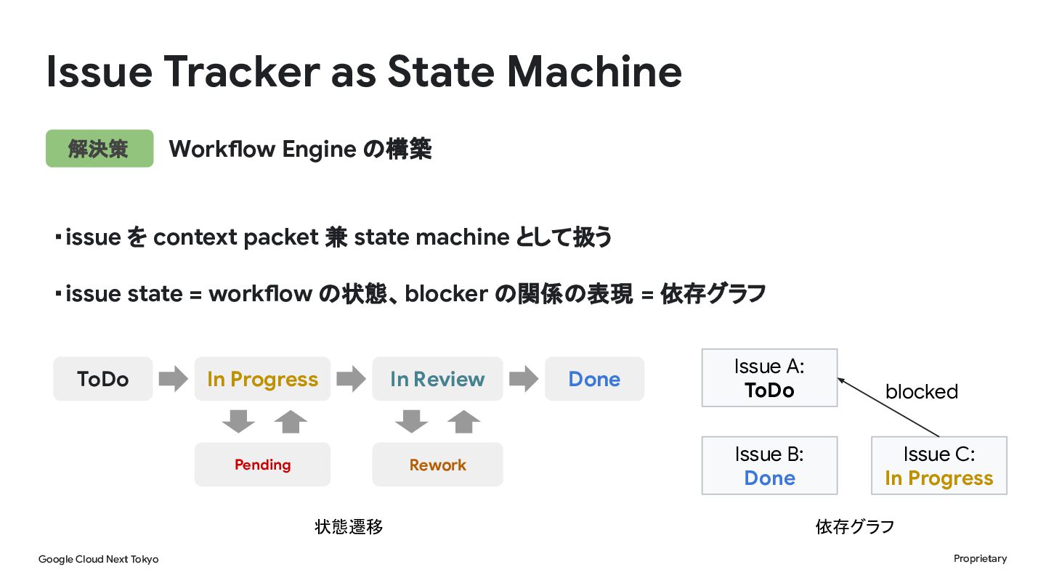1046x588 pixels.
Task: Click the 状態遷移 caption text
Action: 349,527
